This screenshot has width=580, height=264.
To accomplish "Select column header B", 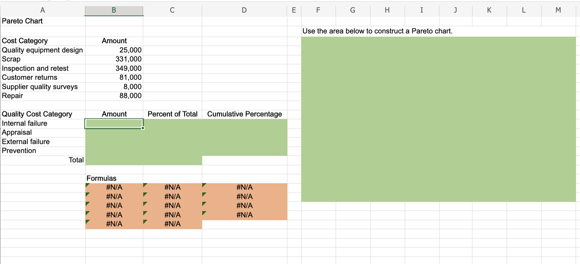I will [114, 10].
